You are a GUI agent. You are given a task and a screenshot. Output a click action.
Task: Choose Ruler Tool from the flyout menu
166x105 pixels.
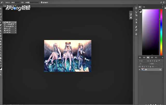(10, 28)
